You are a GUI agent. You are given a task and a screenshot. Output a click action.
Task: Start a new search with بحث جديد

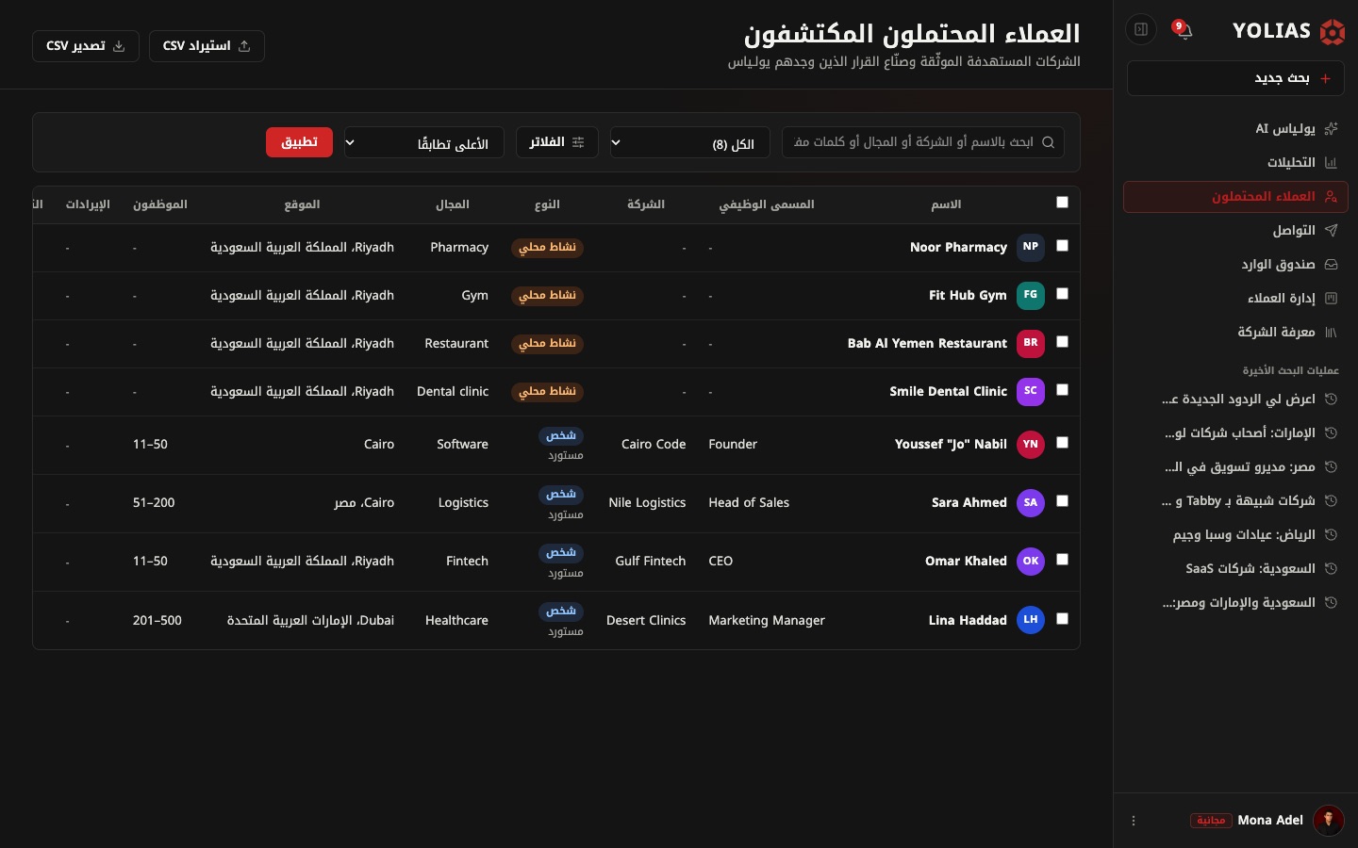[1237, 78]
